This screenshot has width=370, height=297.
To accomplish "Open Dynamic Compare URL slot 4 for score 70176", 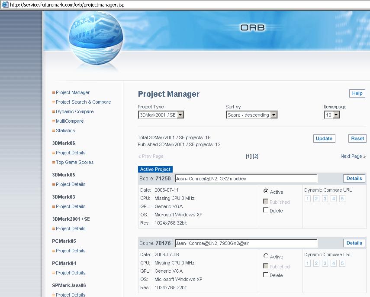I will coord(333,263).
